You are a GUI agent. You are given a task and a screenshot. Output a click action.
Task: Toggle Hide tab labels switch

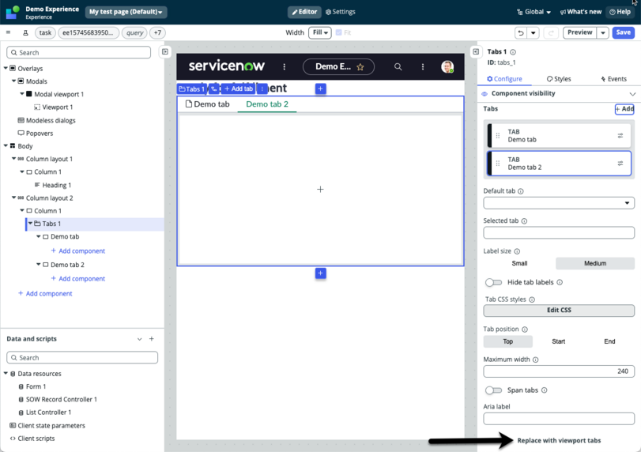pos(493,282)
